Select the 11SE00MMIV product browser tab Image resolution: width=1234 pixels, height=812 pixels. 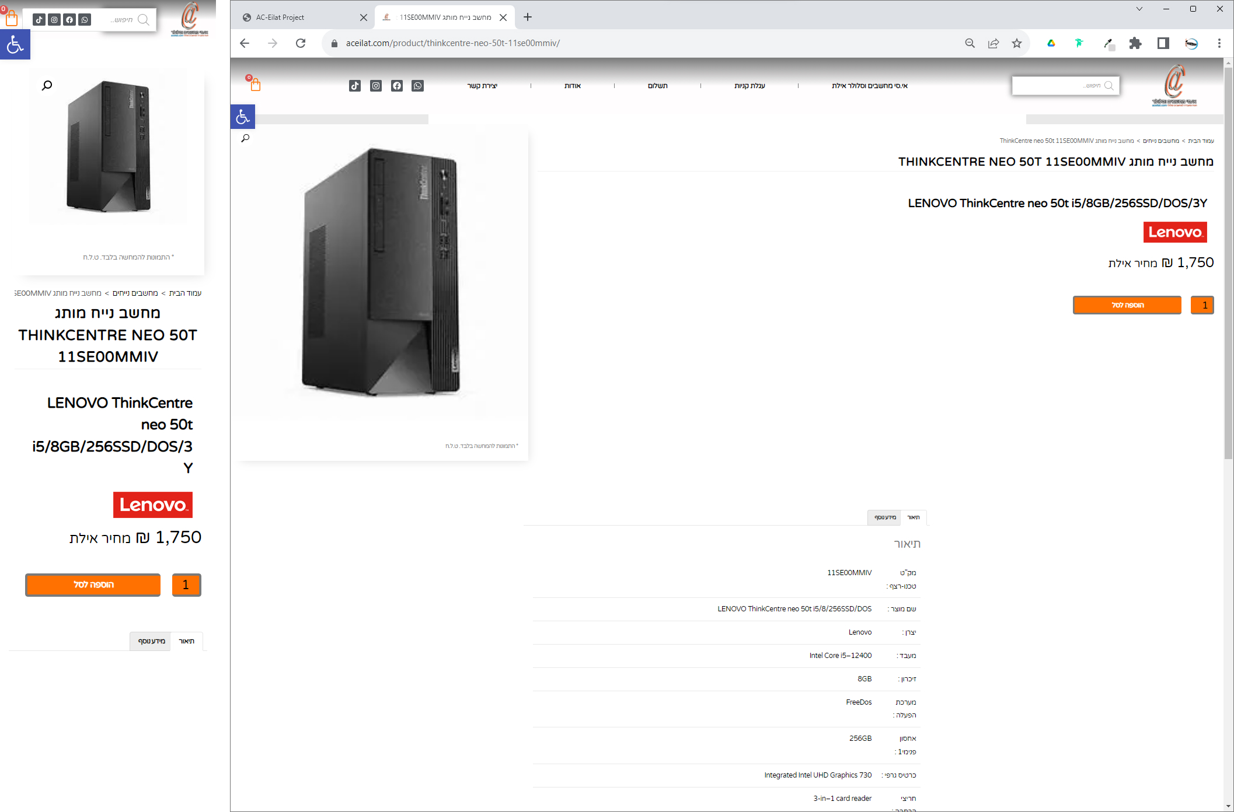coord(445,17)
